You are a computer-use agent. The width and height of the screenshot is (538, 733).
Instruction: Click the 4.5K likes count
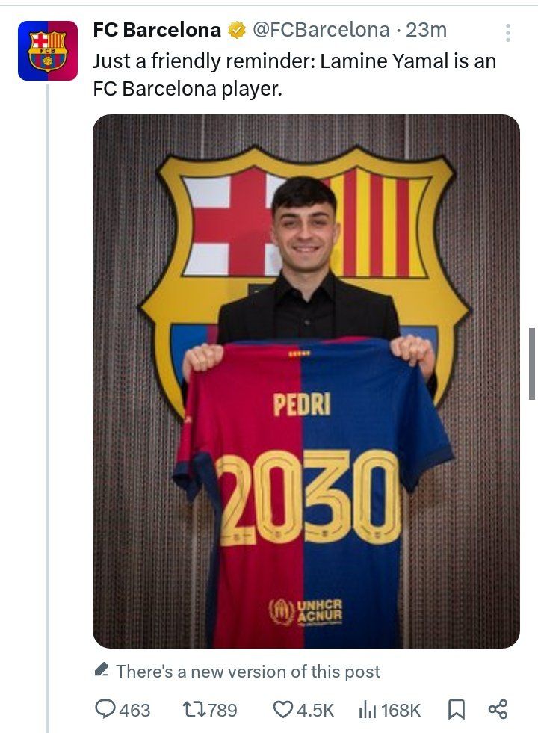point(315,710)
